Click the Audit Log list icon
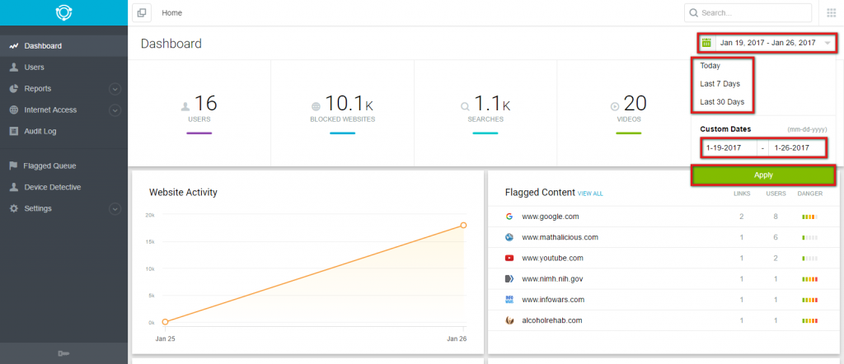 pos(14,131)
